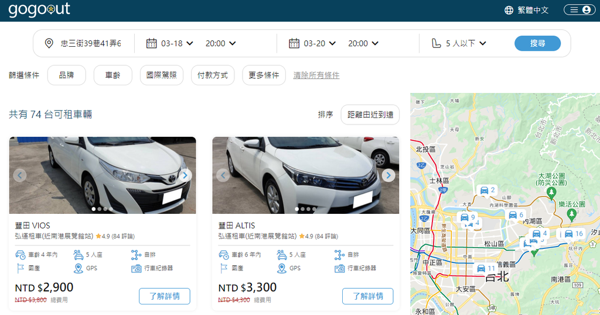Screen dimensions: 600x315
Task: Click the 搜尋 search button
Action: [x=537, y=43]
